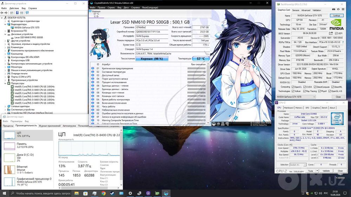Image resolution: width=351 pixels, height=197 pixels.
Task: Open File Explorer from the taskbar
Action: coord(76,193)
